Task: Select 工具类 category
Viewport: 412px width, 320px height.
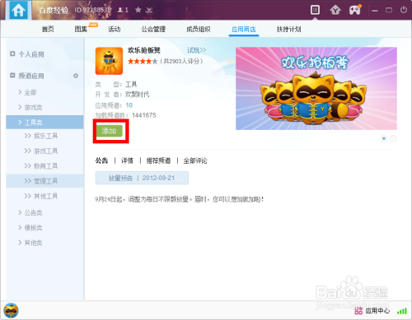Action: (x=44, y=123)
